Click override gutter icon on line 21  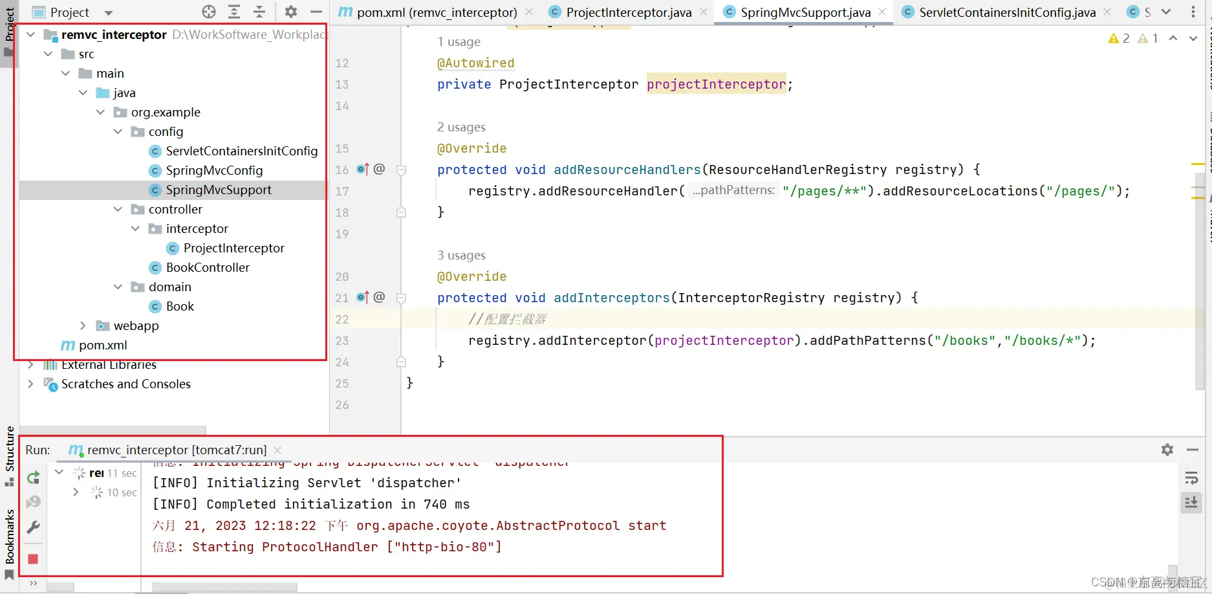(362, 298)
